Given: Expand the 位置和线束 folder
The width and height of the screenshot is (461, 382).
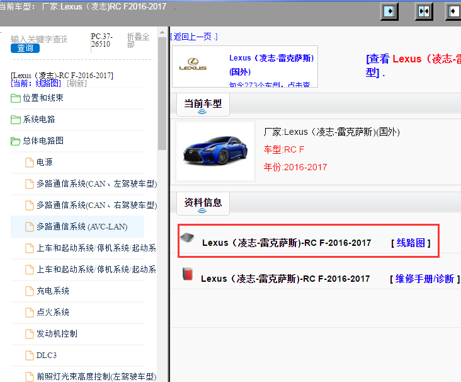Looking at the screenshot, I should click(43, 98).
